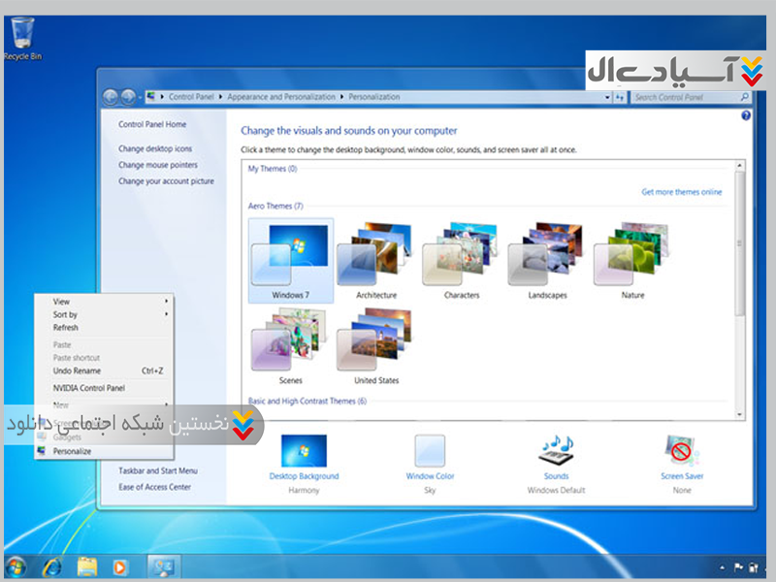Open Windows Media Player from the taskbar
Screen dimensions: 776x582
pyautogui.click(x=121, y=566)
